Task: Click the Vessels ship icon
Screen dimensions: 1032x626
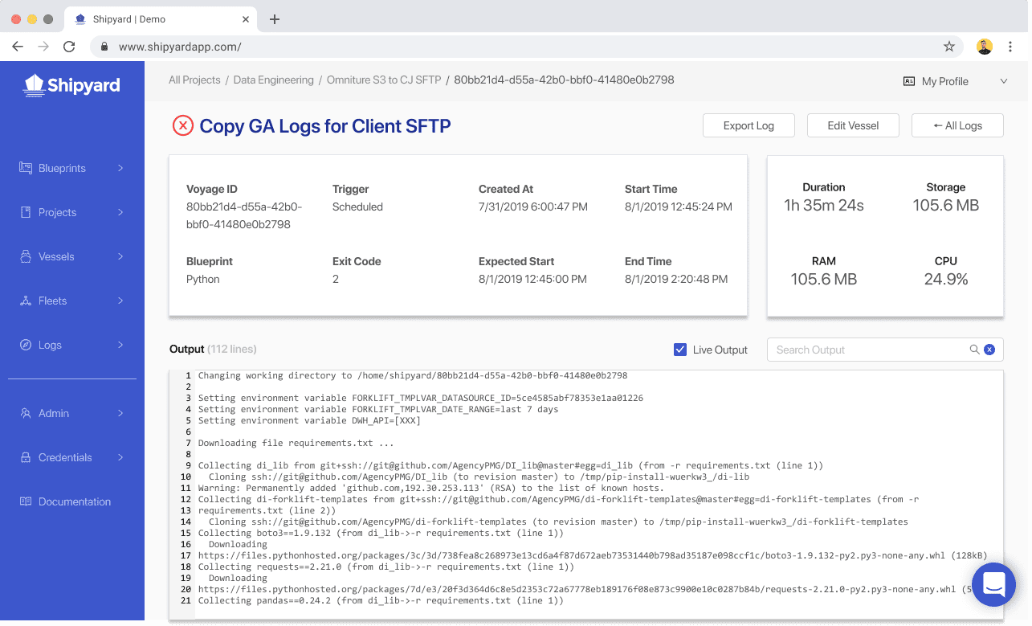Action: pyautogui.click(x=25, y=256)
